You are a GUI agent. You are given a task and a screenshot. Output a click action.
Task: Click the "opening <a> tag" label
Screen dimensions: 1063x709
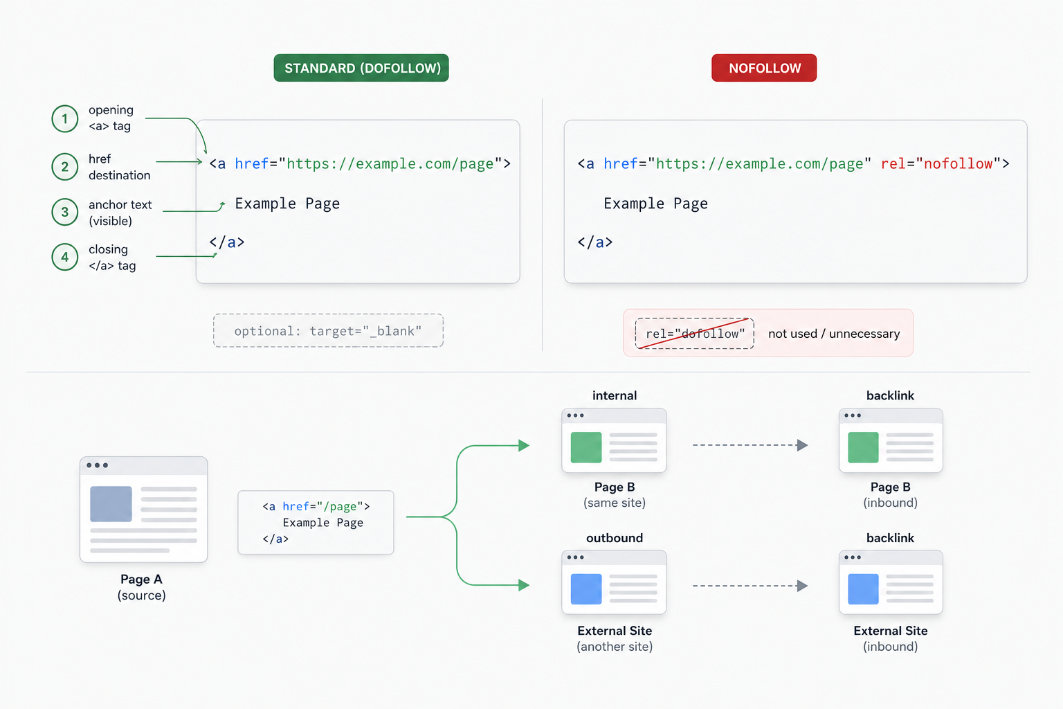pyautogui.click(x=111, y=118)
